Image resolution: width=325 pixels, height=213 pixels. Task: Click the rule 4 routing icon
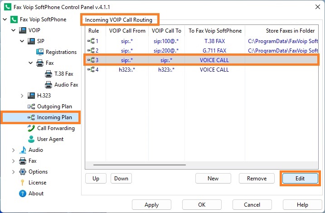(91, 70)
